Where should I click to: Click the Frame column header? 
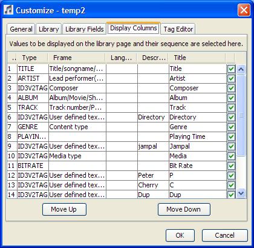pos(77,58)
